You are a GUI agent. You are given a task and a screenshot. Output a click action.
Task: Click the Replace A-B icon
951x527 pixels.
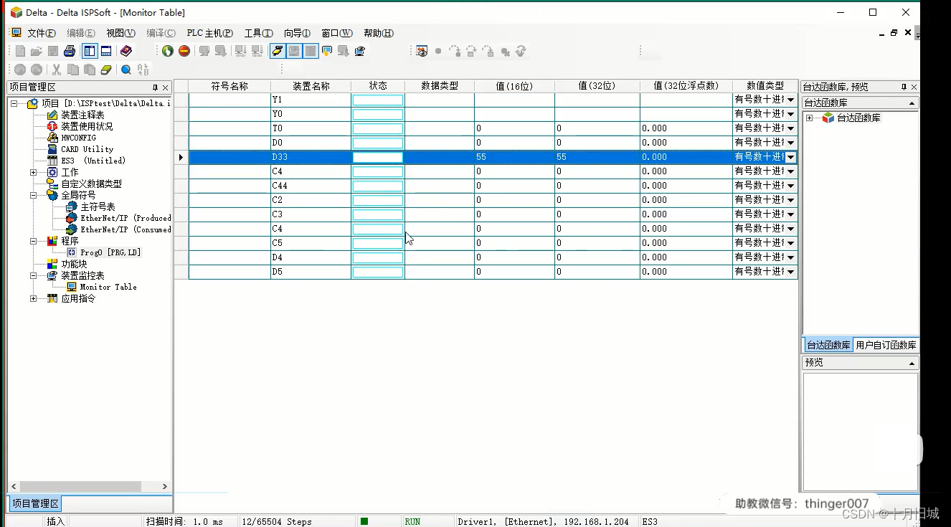coord(143,70)
